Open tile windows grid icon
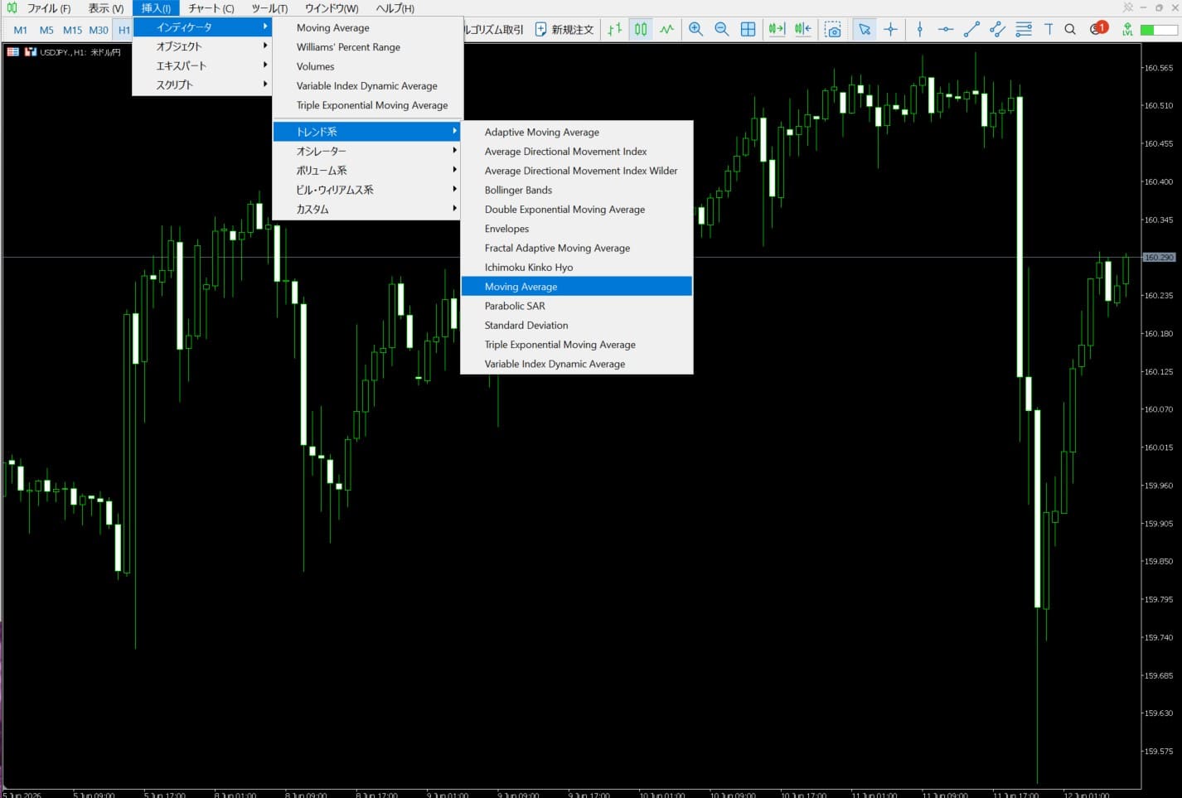Viewport: 1182px width, 798px height. click(x=748, y=29)
